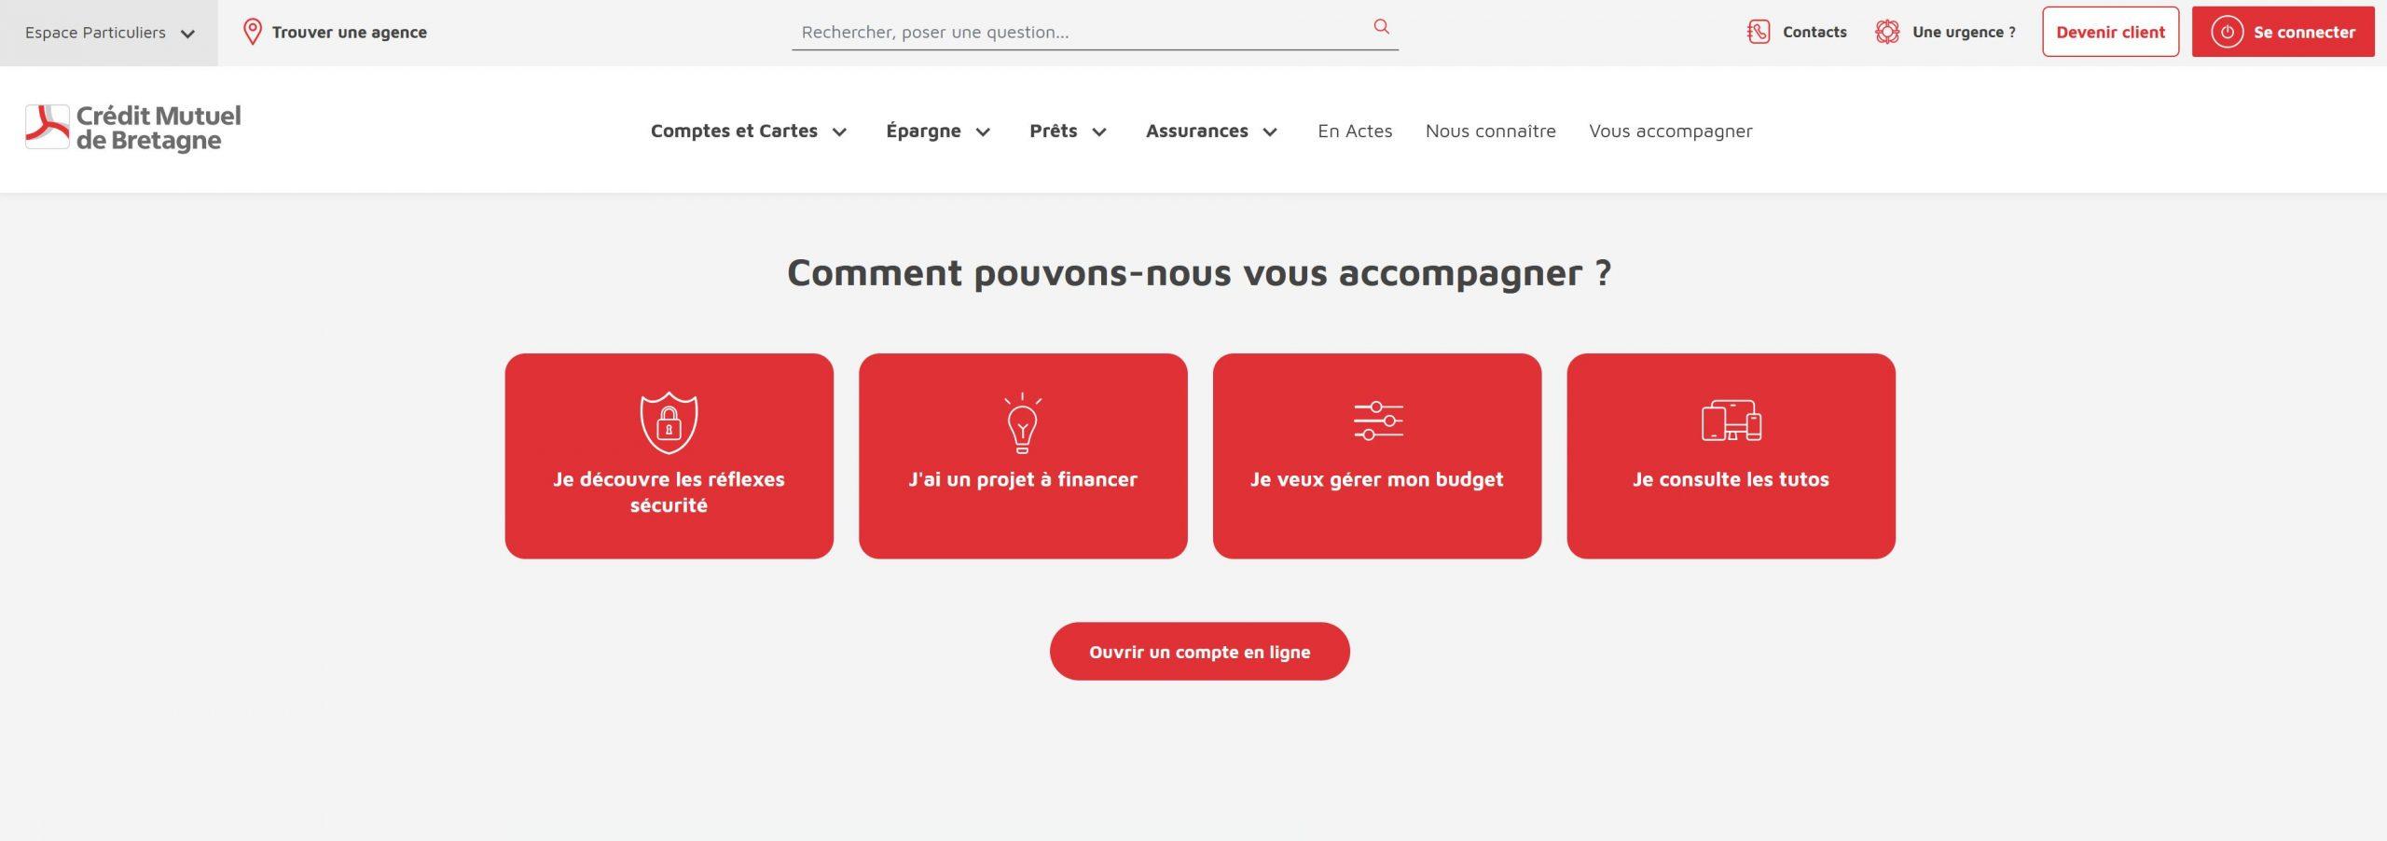
Task: Select J'ai un projet à financer label
Action: tap(1023, 479)
